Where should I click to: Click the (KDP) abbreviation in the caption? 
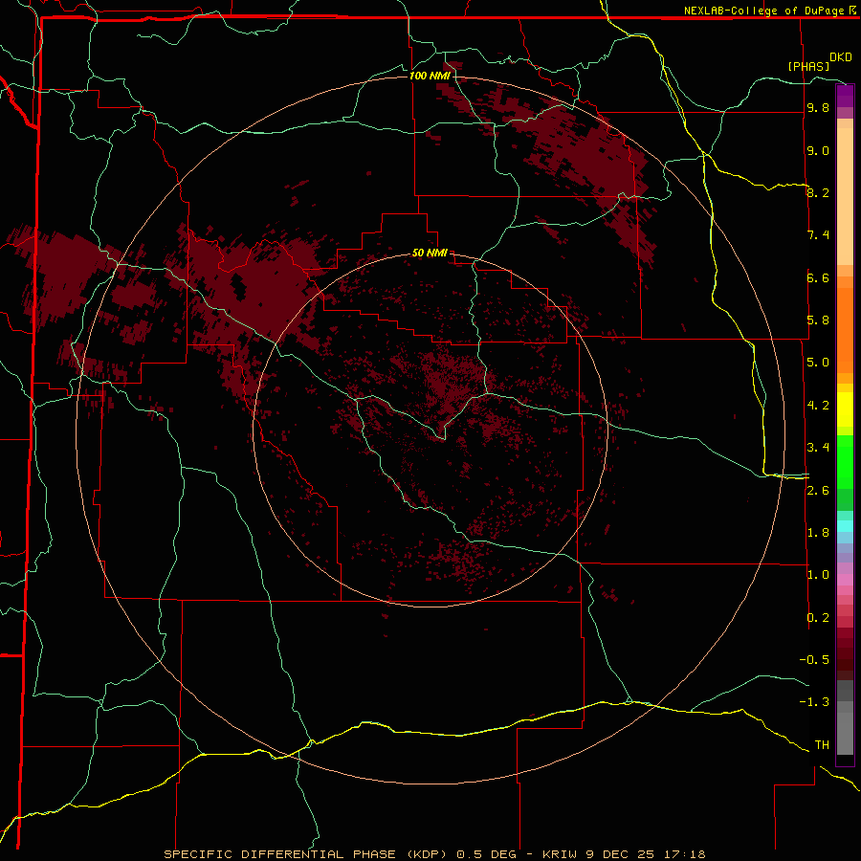[x=429, y=854]
